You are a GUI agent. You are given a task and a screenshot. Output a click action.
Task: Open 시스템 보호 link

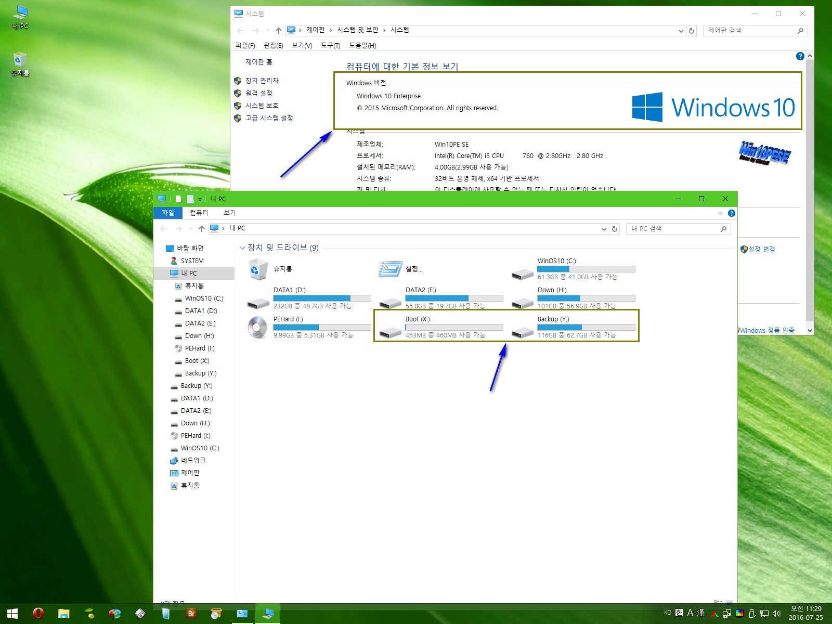point(262,106)
